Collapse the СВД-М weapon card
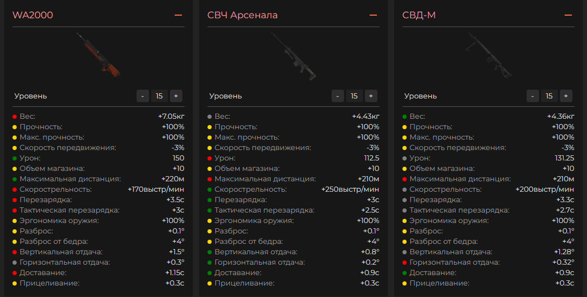The height and width of the screenshot is (297, 587). click(x=568, y=15)
